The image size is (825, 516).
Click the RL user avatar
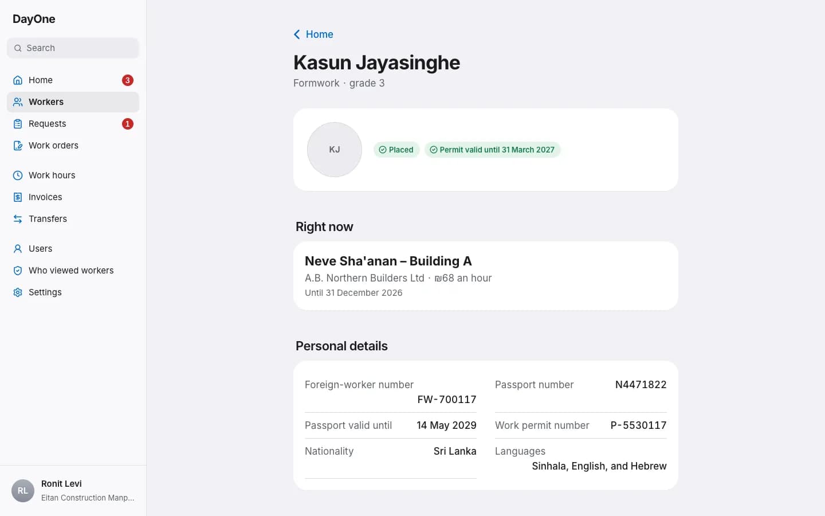point(23,491)
